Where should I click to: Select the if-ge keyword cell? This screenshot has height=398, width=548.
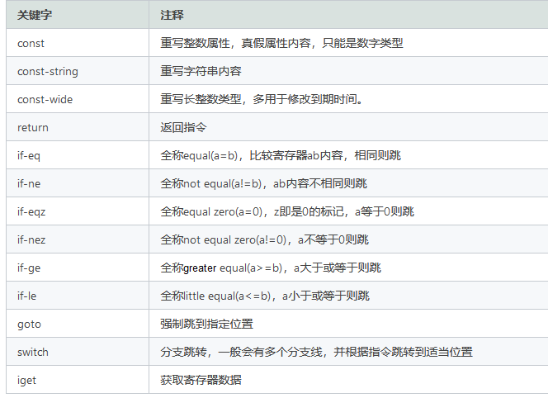(x=30, y=268)
